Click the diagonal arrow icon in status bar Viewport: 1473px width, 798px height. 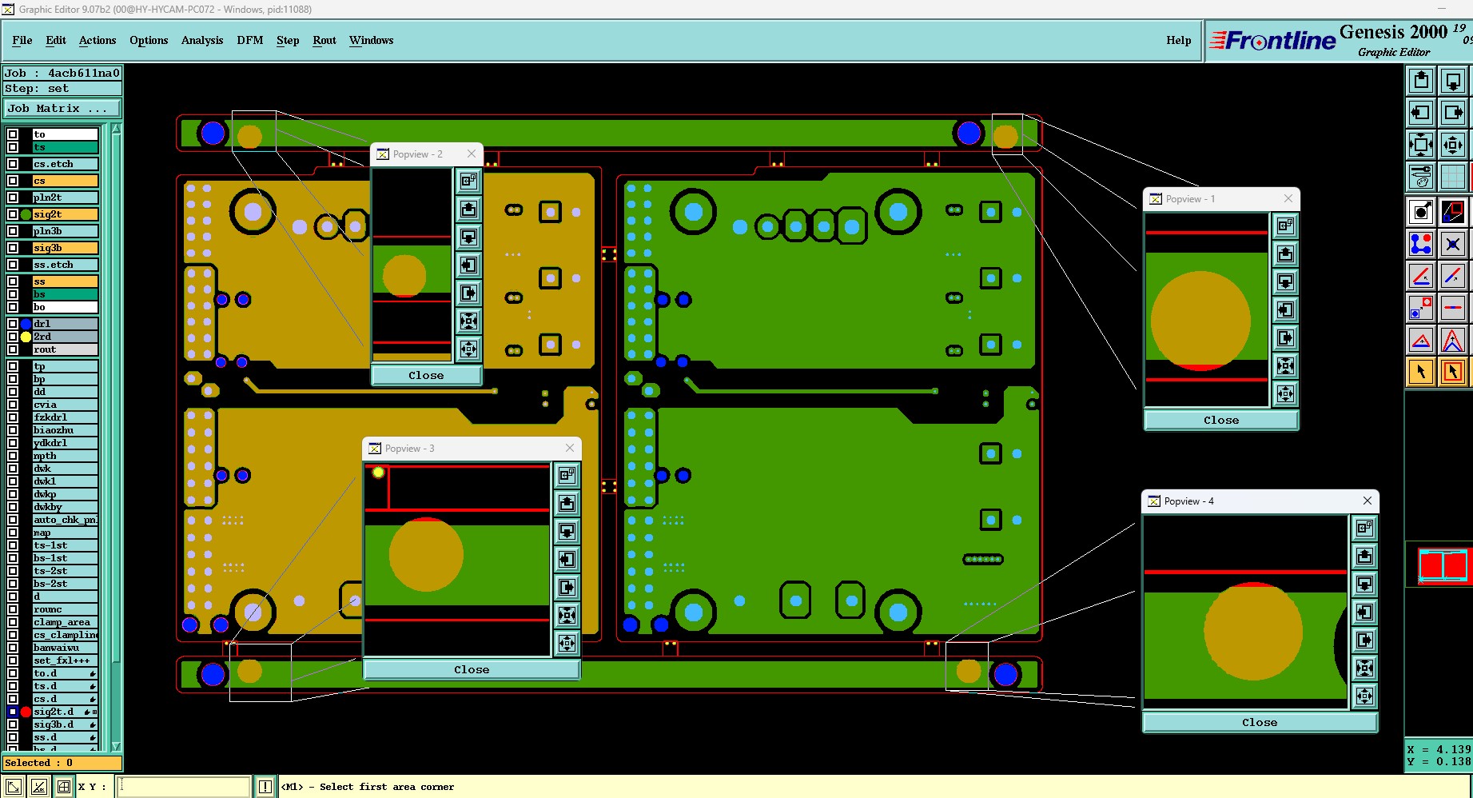14,787
